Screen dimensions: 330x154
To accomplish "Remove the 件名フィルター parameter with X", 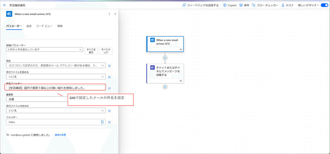I will (109, 88).
